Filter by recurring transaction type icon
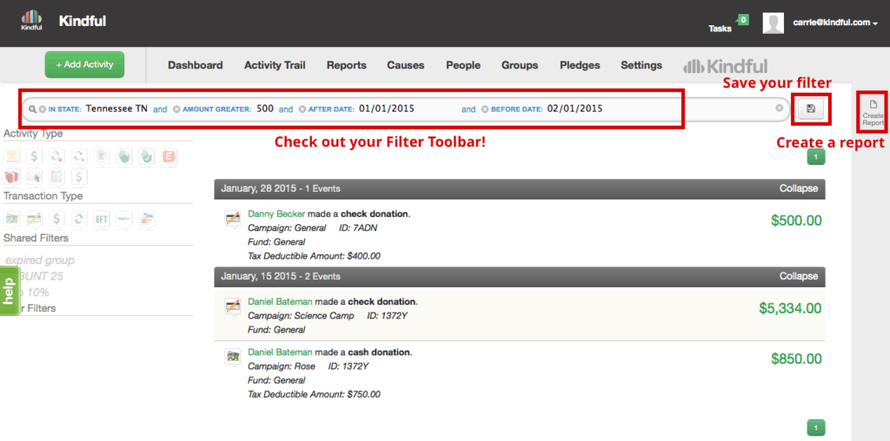 [79, 220]
